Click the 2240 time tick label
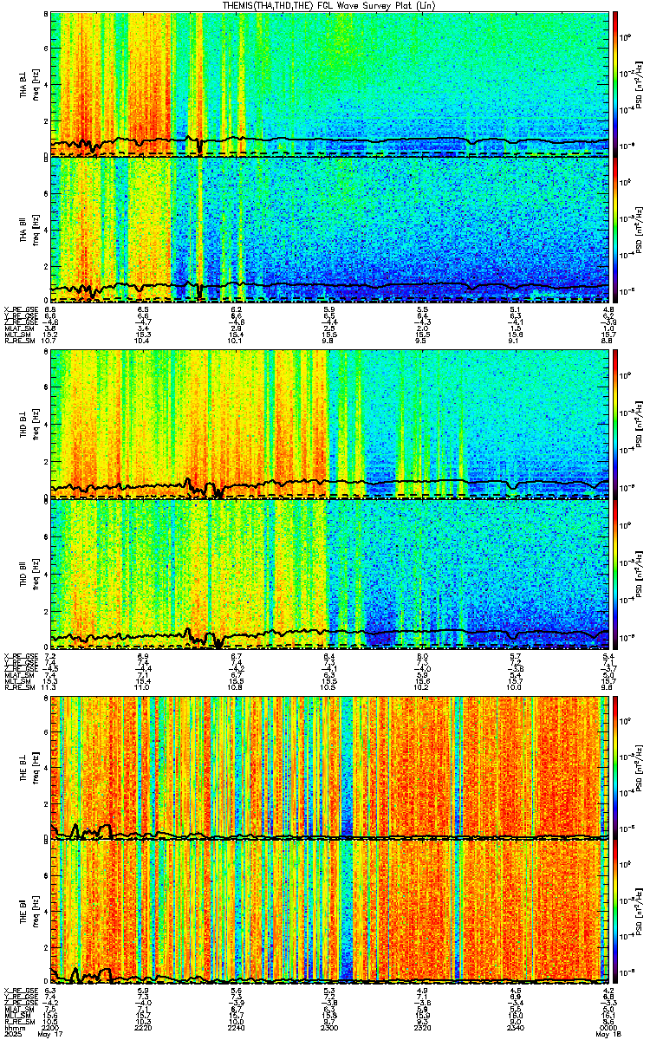Image resolution: width=650 pixels, height=1040 pixels. click(x=237, y=1027)
